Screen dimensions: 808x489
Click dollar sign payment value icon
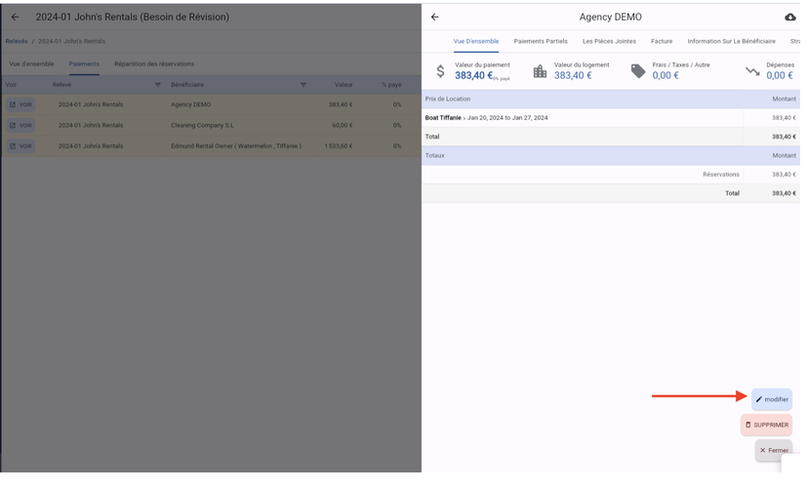tap(440, 71)
